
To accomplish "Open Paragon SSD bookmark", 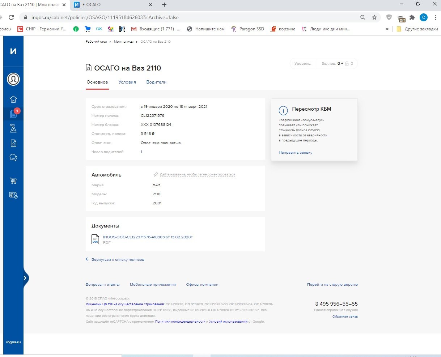I will pyautogui.click(x=248, y=29).
